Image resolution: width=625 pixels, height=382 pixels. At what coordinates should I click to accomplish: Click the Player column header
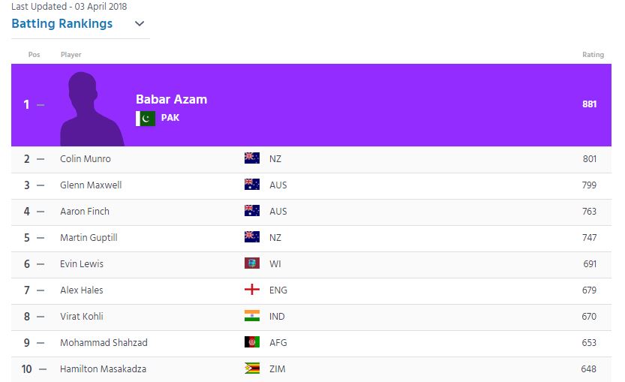click(x=71, y=55)
